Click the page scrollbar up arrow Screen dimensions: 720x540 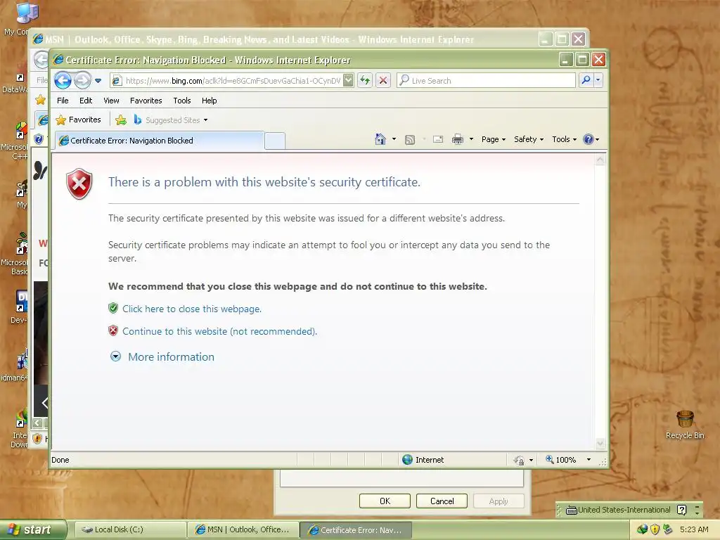click(600, 160)
